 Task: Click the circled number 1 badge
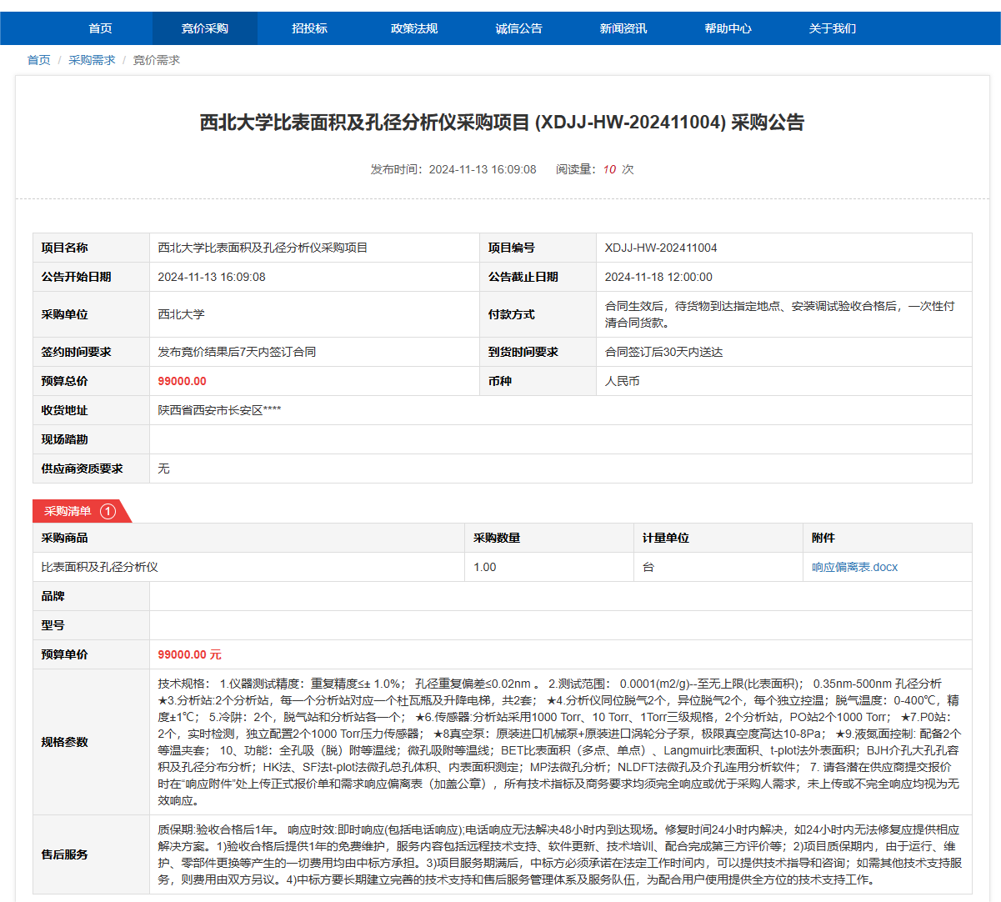(x=108, y=511)
